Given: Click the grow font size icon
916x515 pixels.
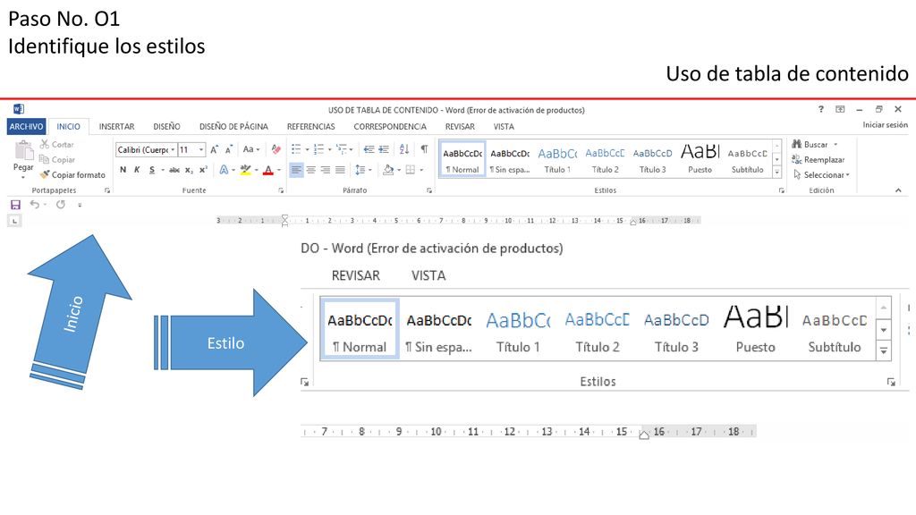Looking at the screenshot, I should coord(215,149).
